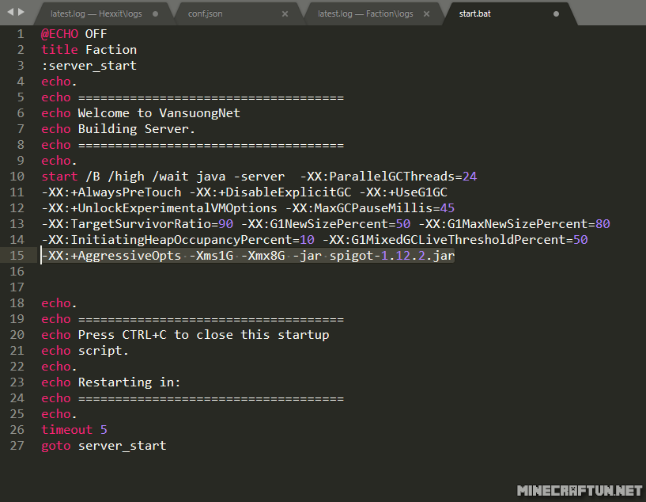Click the MINECRAFTVN.NET watermark
The height and width of the screenshot is (502, 646).
point(579,490)
